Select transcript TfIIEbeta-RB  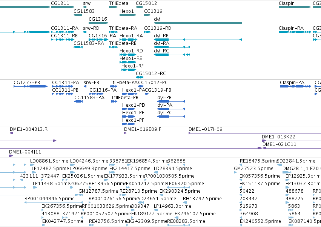tap(123, 43)
